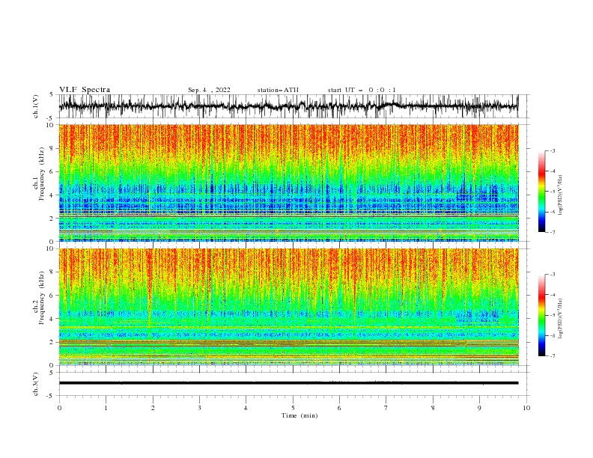Click the "ch.3(V)" axis label
Image resolution: width=593 pixels, height=458 pixels.
36,385
